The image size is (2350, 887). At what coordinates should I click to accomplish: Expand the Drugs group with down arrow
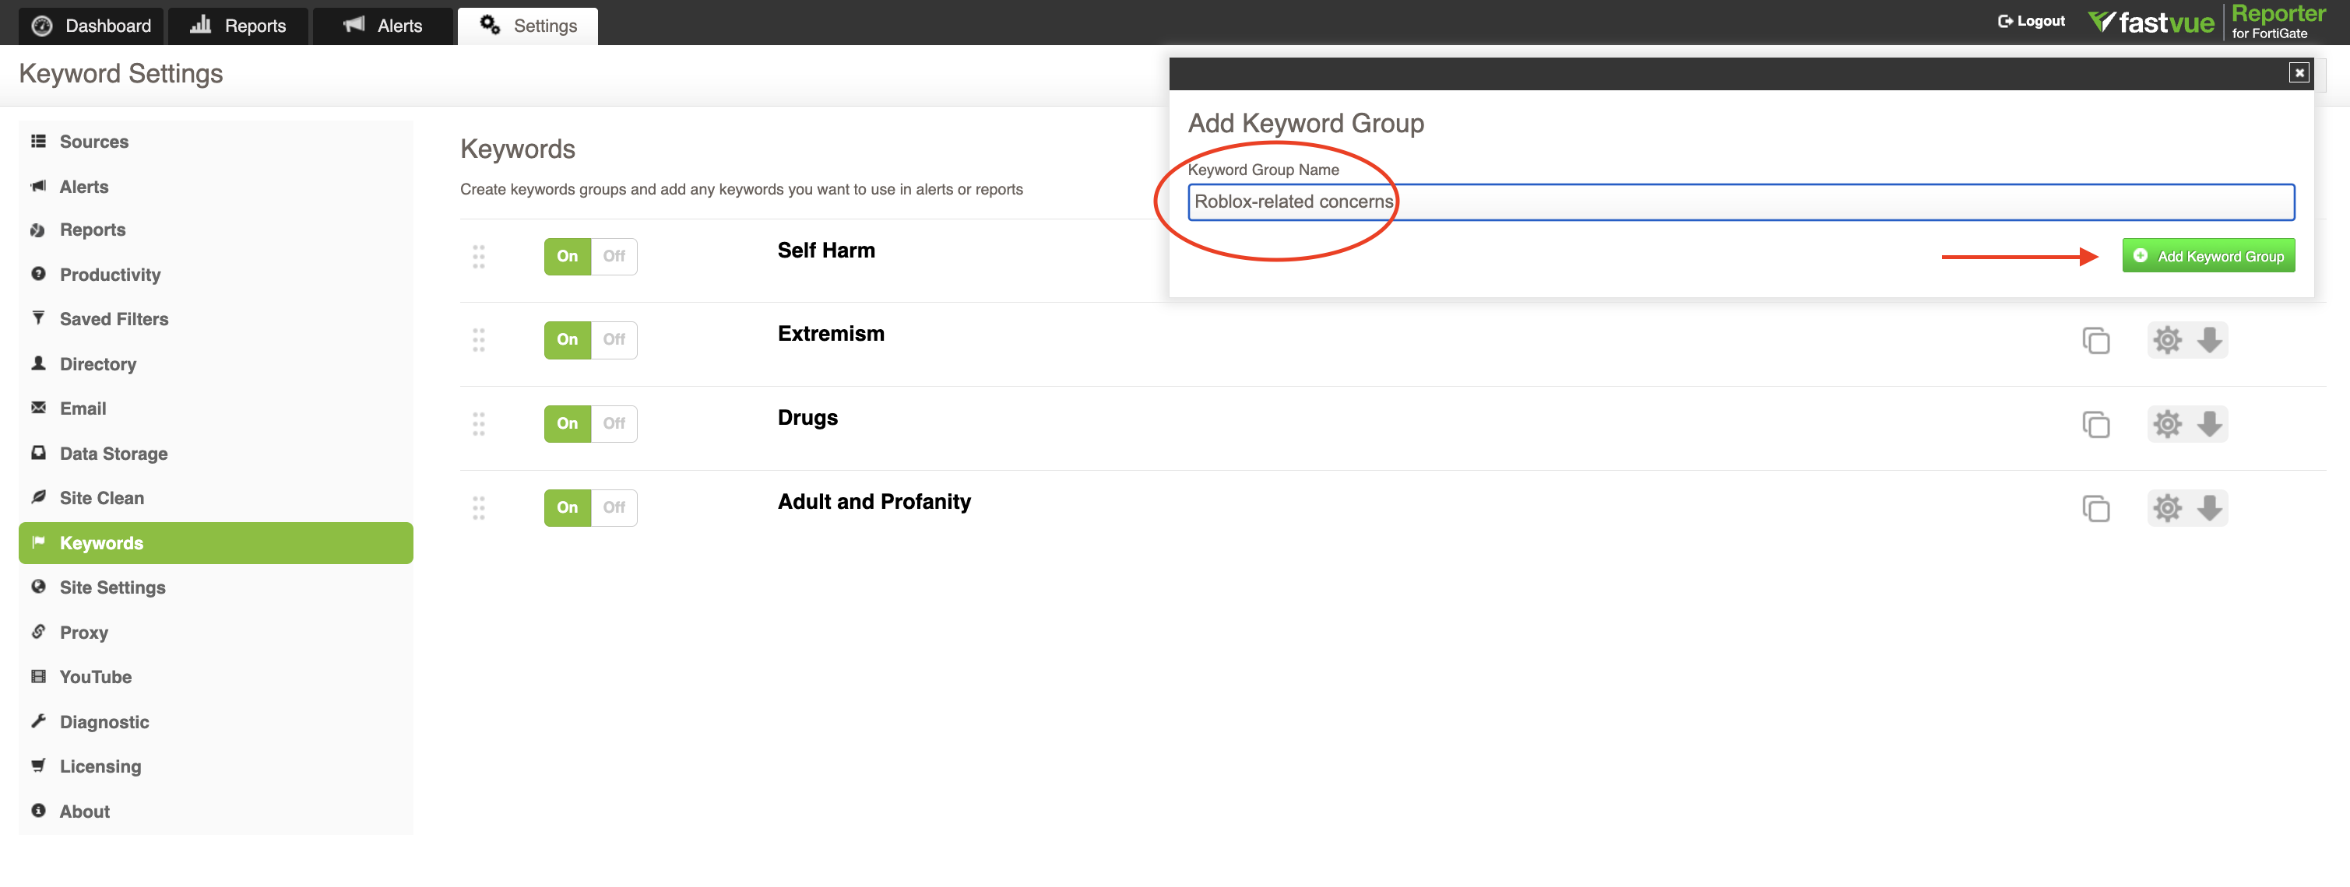pos(2208,424)
